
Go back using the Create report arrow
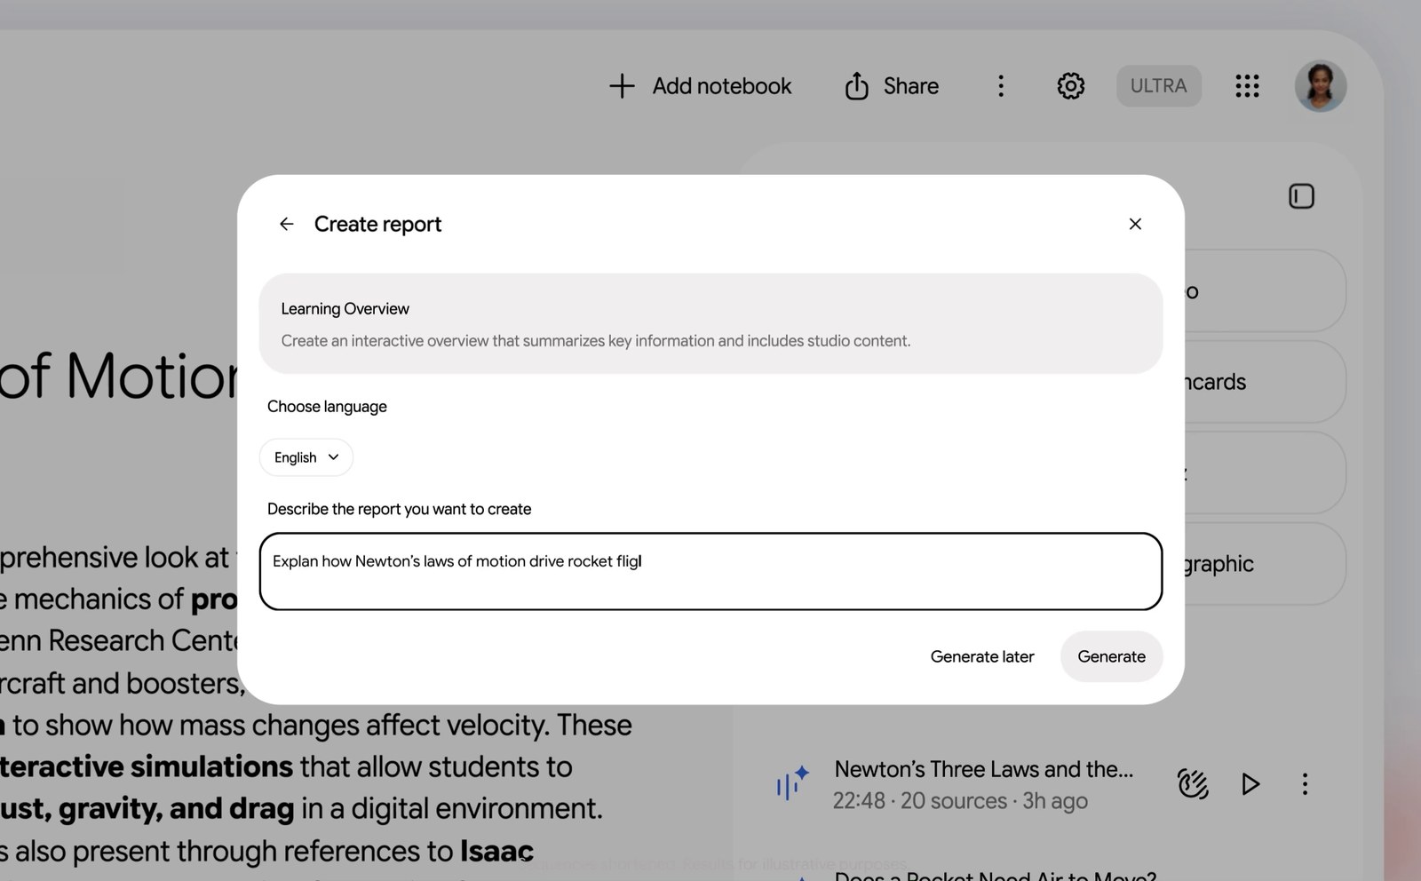[x=286, y=224]
